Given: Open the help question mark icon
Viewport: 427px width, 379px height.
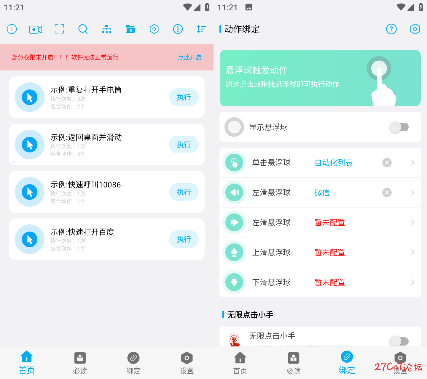Looking at the screenshot, I should 391,29.
